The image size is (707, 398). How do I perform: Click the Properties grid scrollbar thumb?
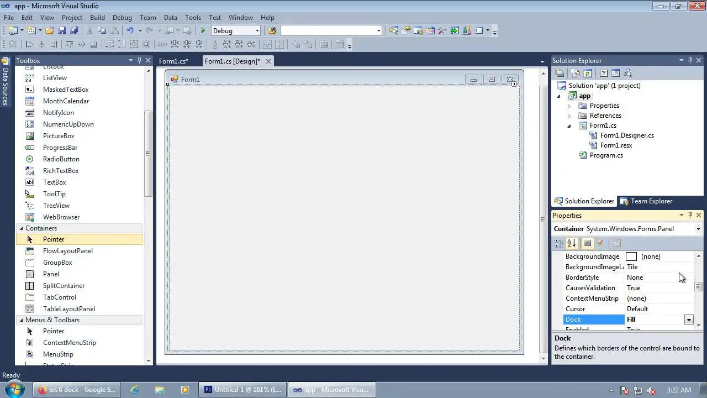698,286
